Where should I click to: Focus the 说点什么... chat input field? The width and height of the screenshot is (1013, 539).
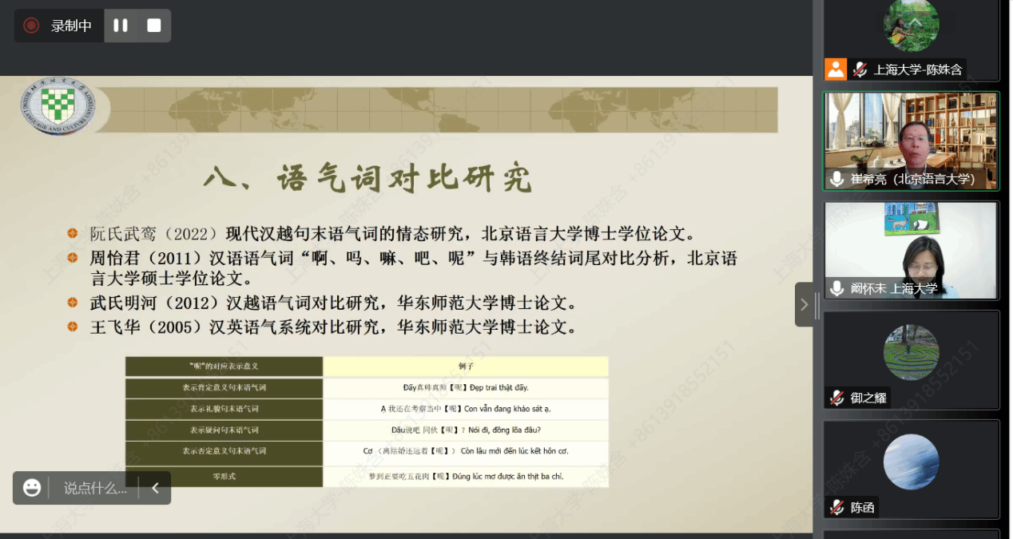click(x=95, y=488)
